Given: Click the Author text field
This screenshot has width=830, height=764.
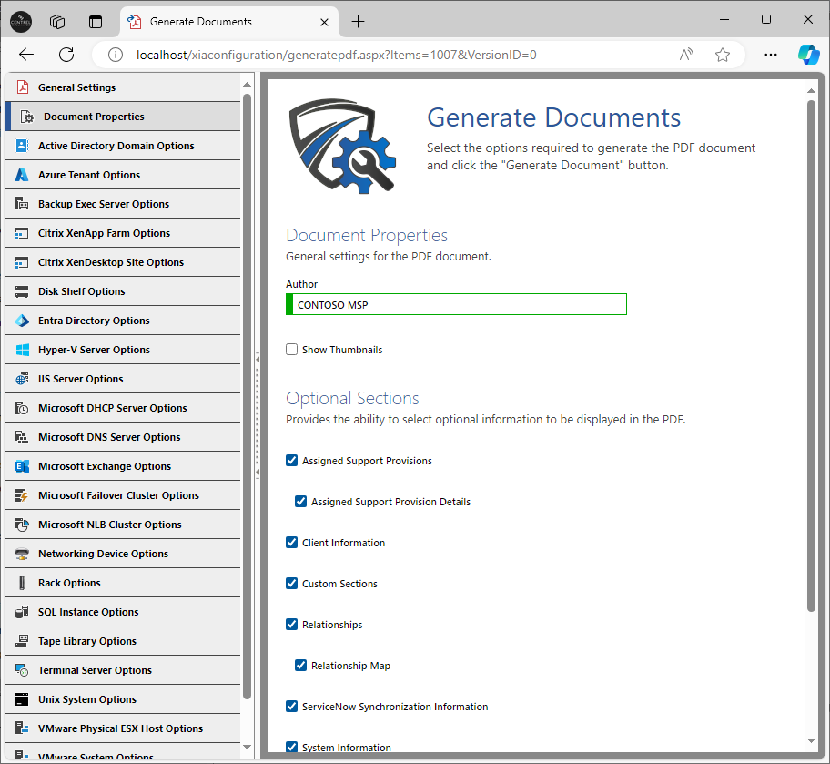Looking at the screenshot, I should [456, 304].
